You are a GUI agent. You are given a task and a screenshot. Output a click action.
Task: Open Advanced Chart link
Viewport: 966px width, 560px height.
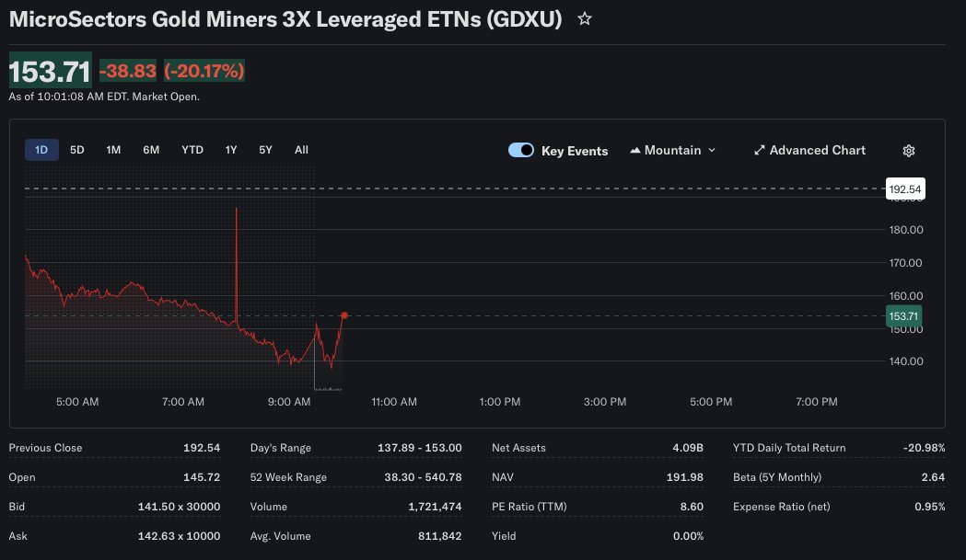[x=810, y=150]
